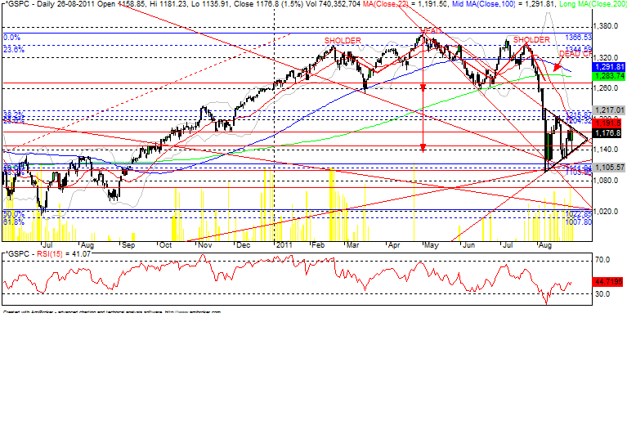
Task: Click the red 44.7195 RSI value box
Action: tap(608, 282)
